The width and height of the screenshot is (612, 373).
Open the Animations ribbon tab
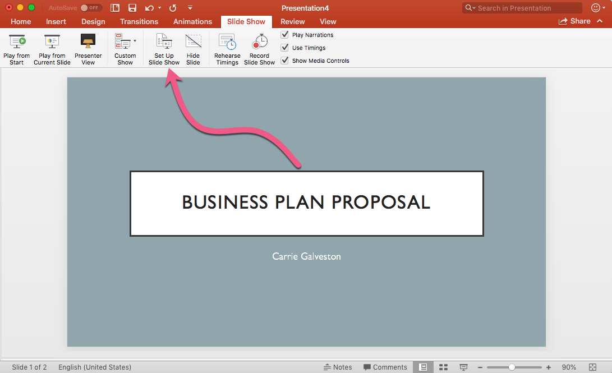click(x=192, y=21)
